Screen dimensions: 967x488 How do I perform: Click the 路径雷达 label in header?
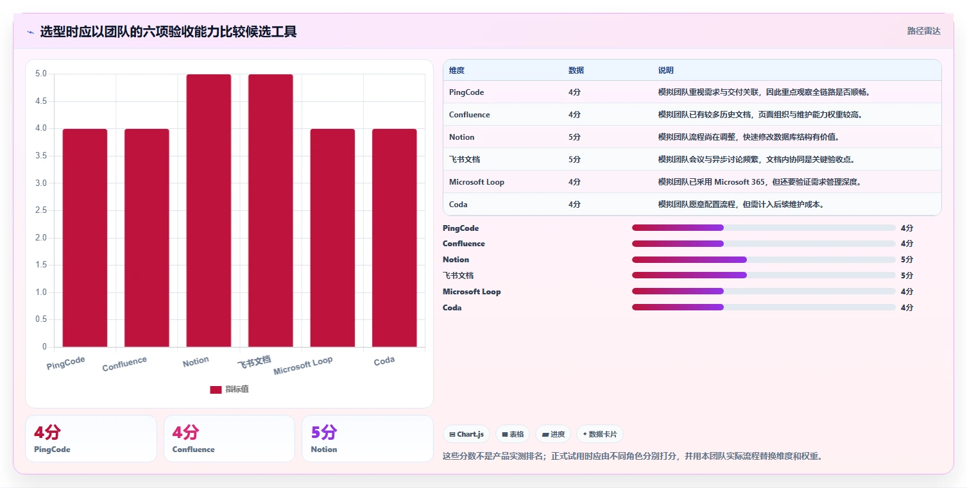923,31
